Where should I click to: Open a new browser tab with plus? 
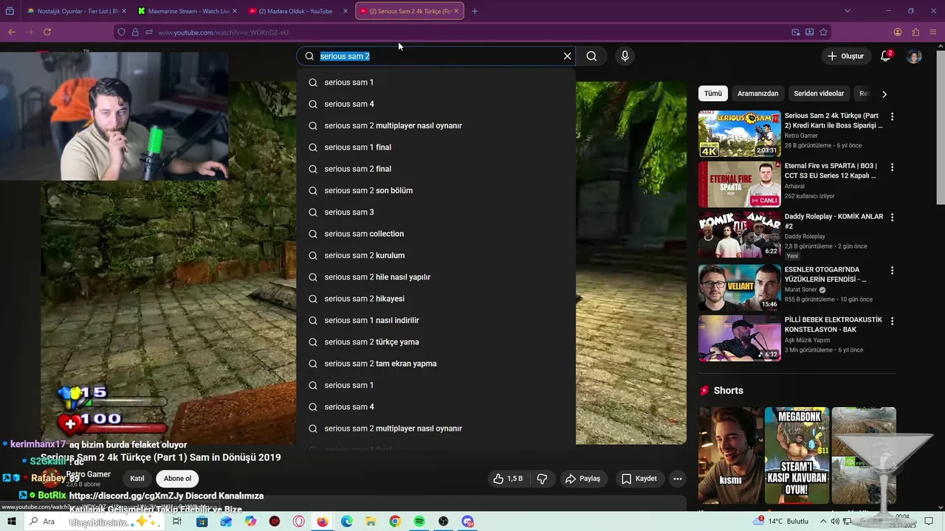pos(475,11)
